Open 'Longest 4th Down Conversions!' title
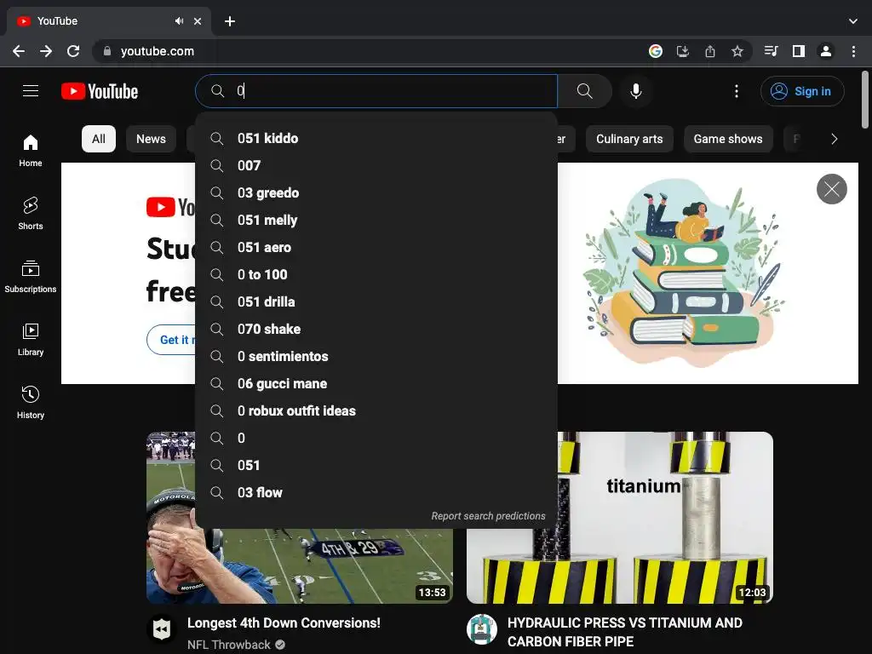This screenshot has height=654, width=872. 284,622
